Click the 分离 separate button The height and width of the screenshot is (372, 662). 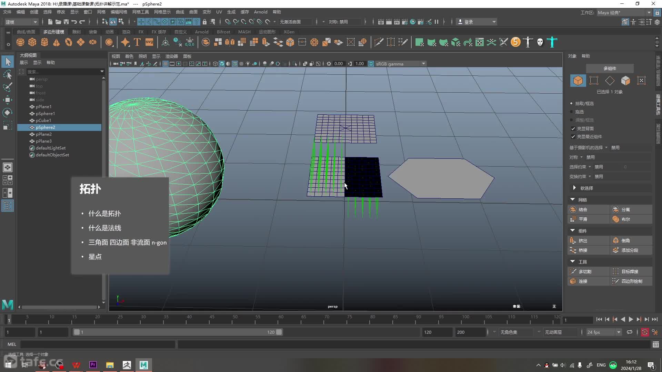[x=631, y=209]
